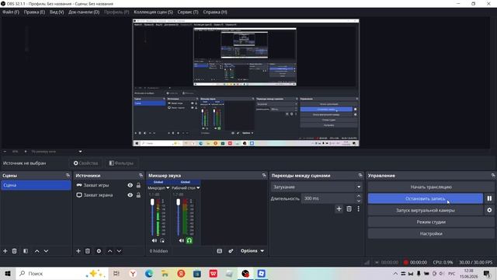497x280 pixels.
Task: Open source properties gear in Источники panel
Action: click(99, 250)
